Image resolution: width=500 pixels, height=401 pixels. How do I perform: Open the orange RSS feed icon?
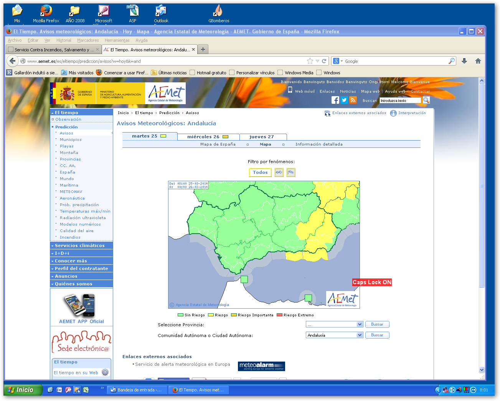coord(353,100)
